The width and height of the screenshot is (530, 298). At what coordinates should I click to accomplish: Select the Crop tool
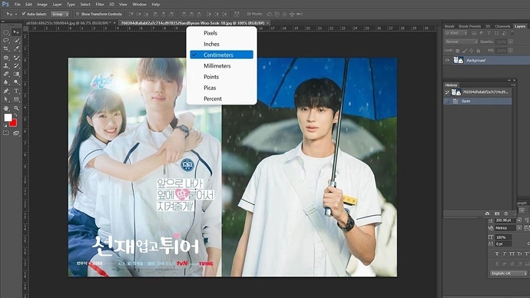pyautogui.click(x=6, y=49)
